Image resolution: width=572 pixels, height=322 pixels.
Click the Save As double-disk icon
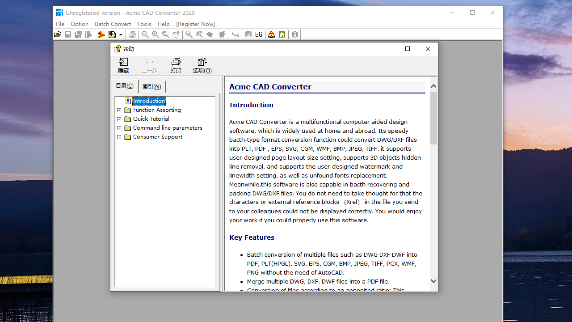click(x=78, y=34)
